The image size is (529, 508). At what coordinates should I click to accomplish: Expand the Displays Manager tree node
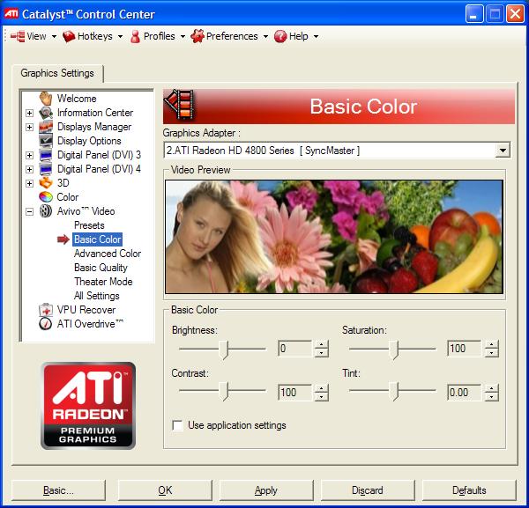pyautogui.click(x=30, y=127)
